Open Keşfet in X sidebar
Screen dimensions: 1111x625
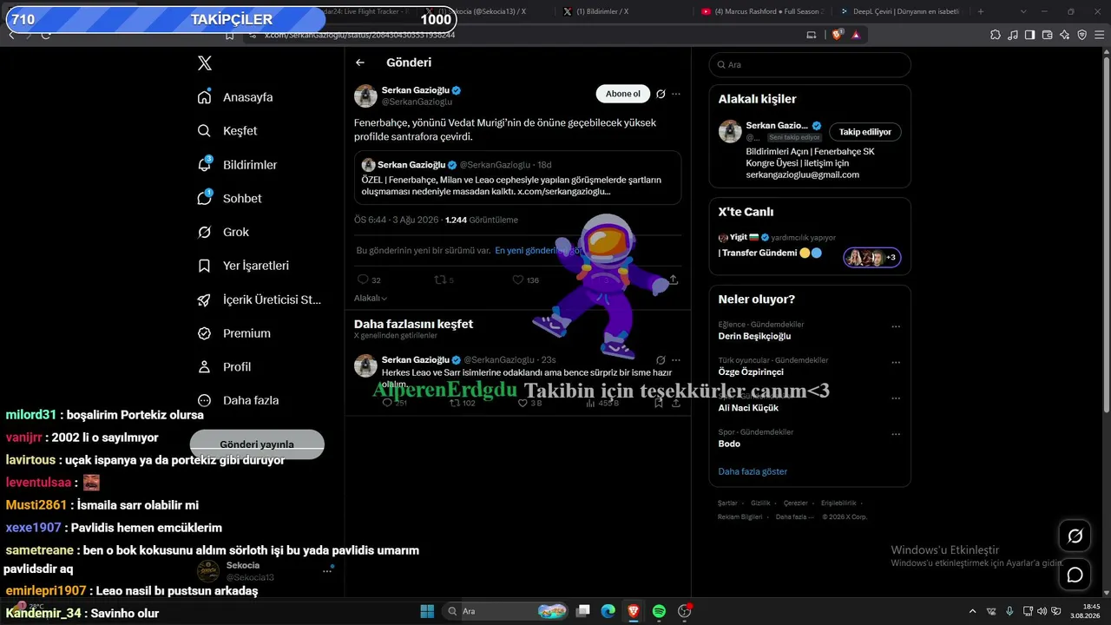pos(227,131)
